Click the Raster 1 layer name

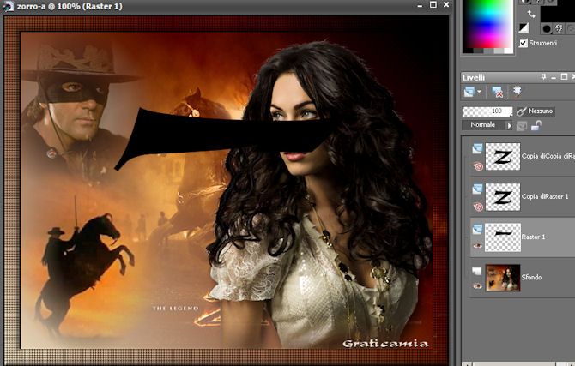[x=533, y=237]
